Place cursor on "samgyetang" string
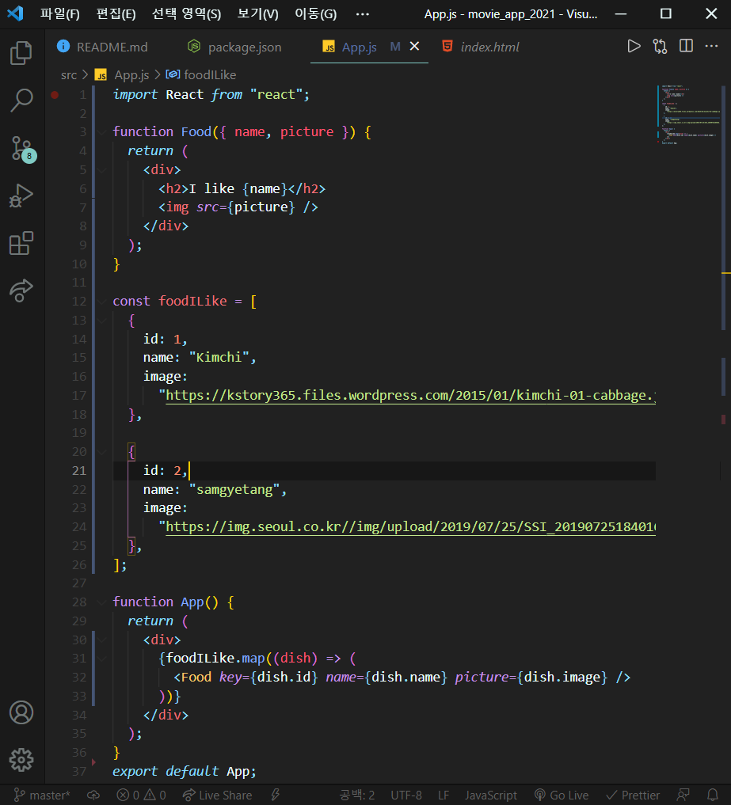Viewport: 731px width, 805px height. (234, 490)
